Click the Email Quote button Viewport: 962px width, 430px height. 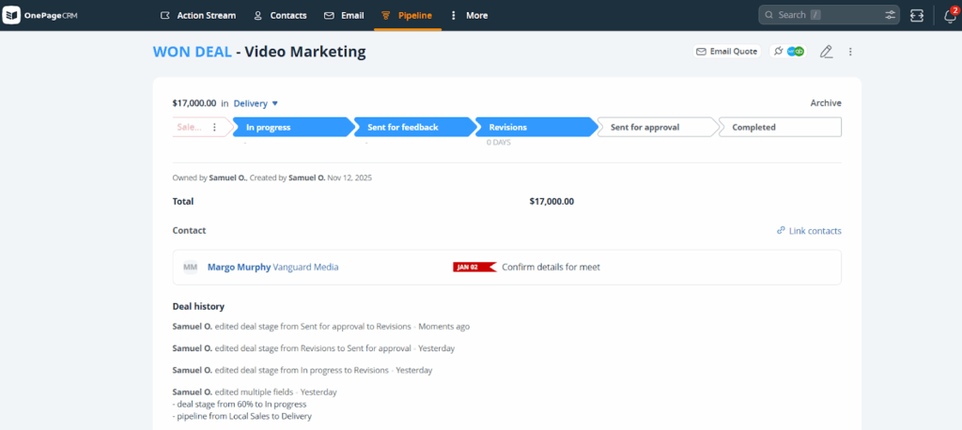click(x=726, y=52)
